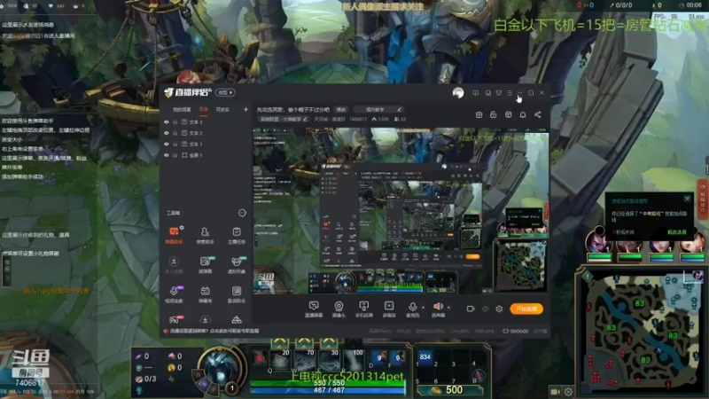Viewport: 709px width, 399px height.
Task: Open the 虚拟形象 virtual avatar tool
Action: (x=236, y=265)
